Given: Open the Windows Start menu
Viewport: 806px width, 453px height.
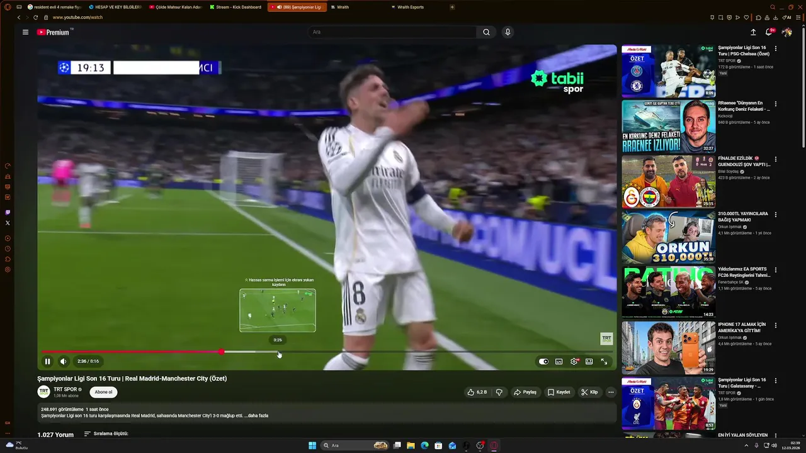Looking at the screenshot, I should coord(312,445).
